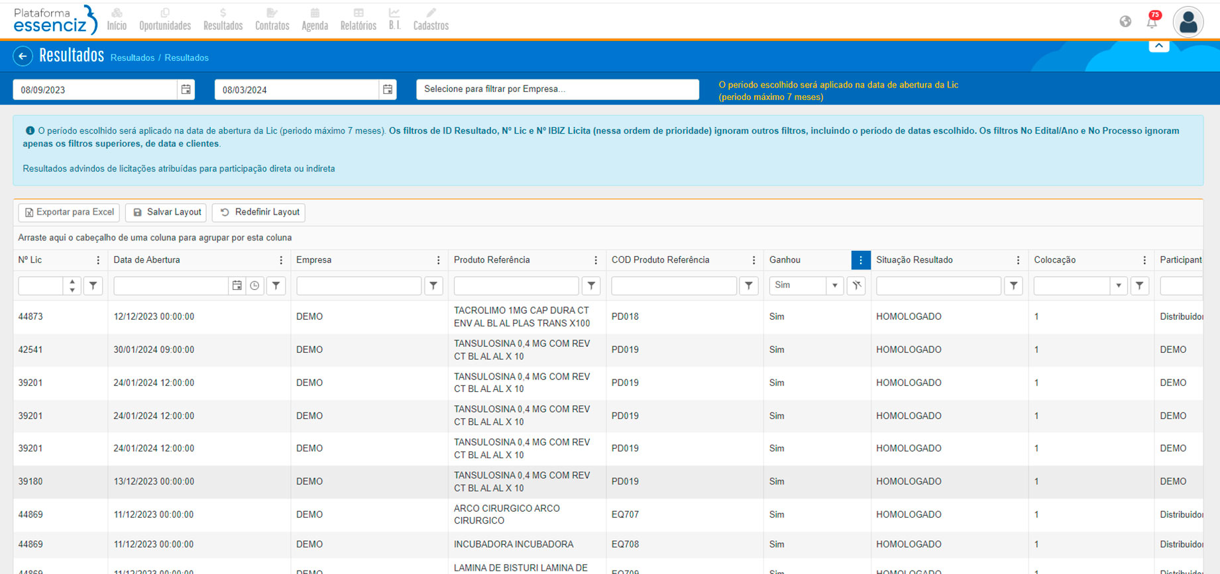Open calendar picker for start date 08/09/2023
The width and height of the screenshot is (1220, 574).
(x=186, y=89)
